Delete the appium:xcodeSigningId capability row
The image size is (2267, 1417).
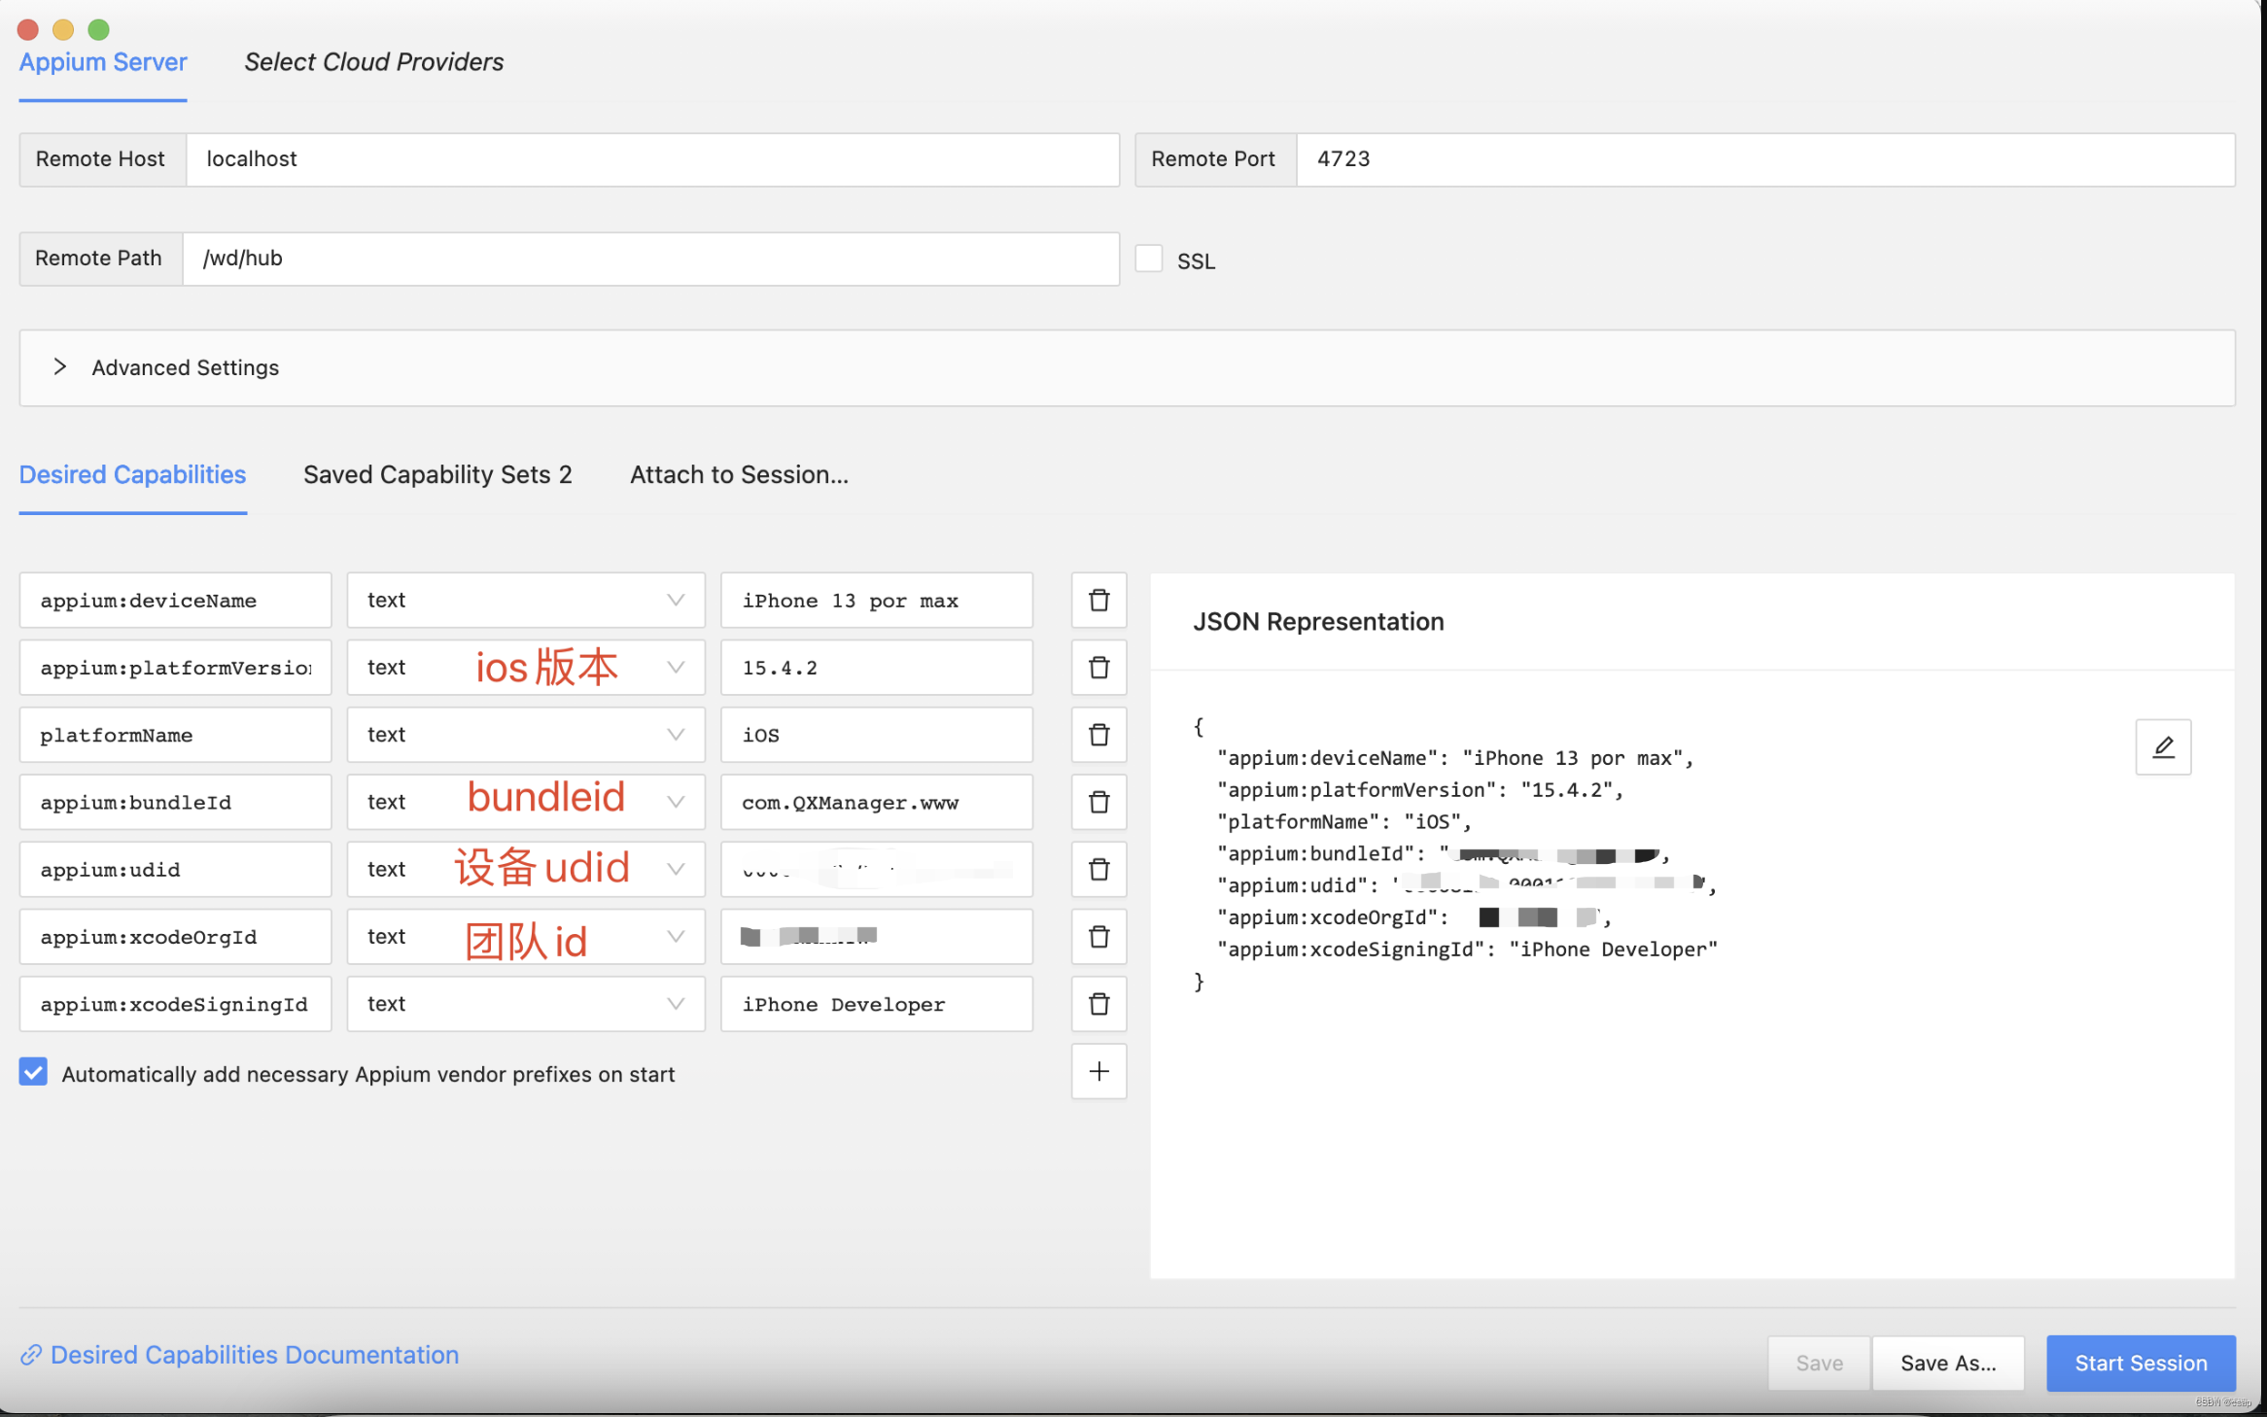click(x=1099, y=1003)
